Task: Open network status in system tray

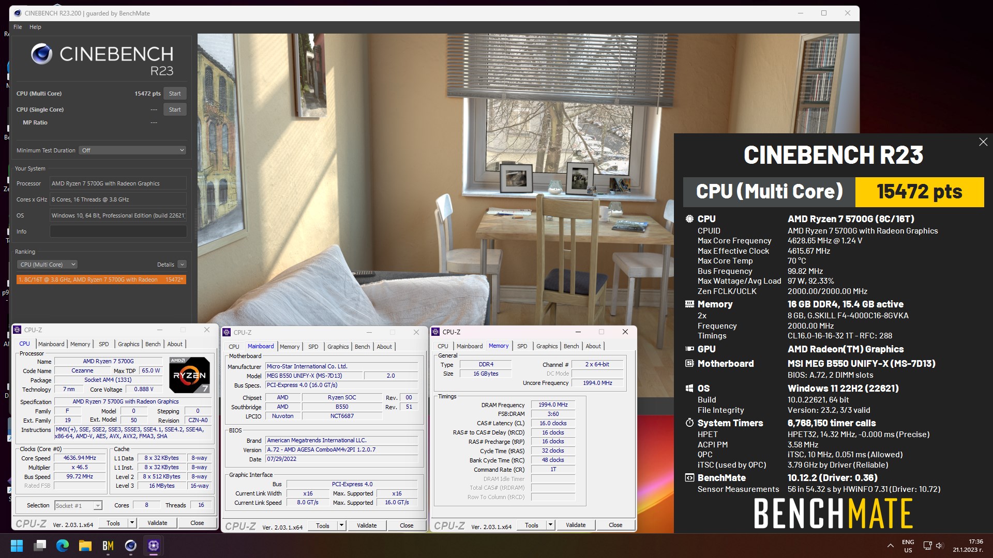Action: click(x=927, y=546)
